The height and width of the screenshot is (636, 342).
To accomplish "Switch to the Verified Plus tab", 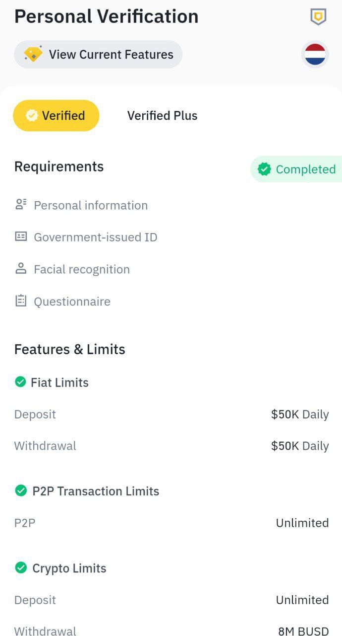I will (162, 116).
